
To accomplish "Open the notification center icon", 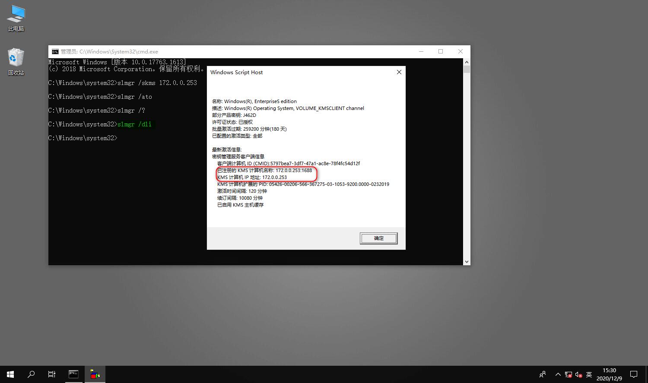I will (x=634, y=374).
